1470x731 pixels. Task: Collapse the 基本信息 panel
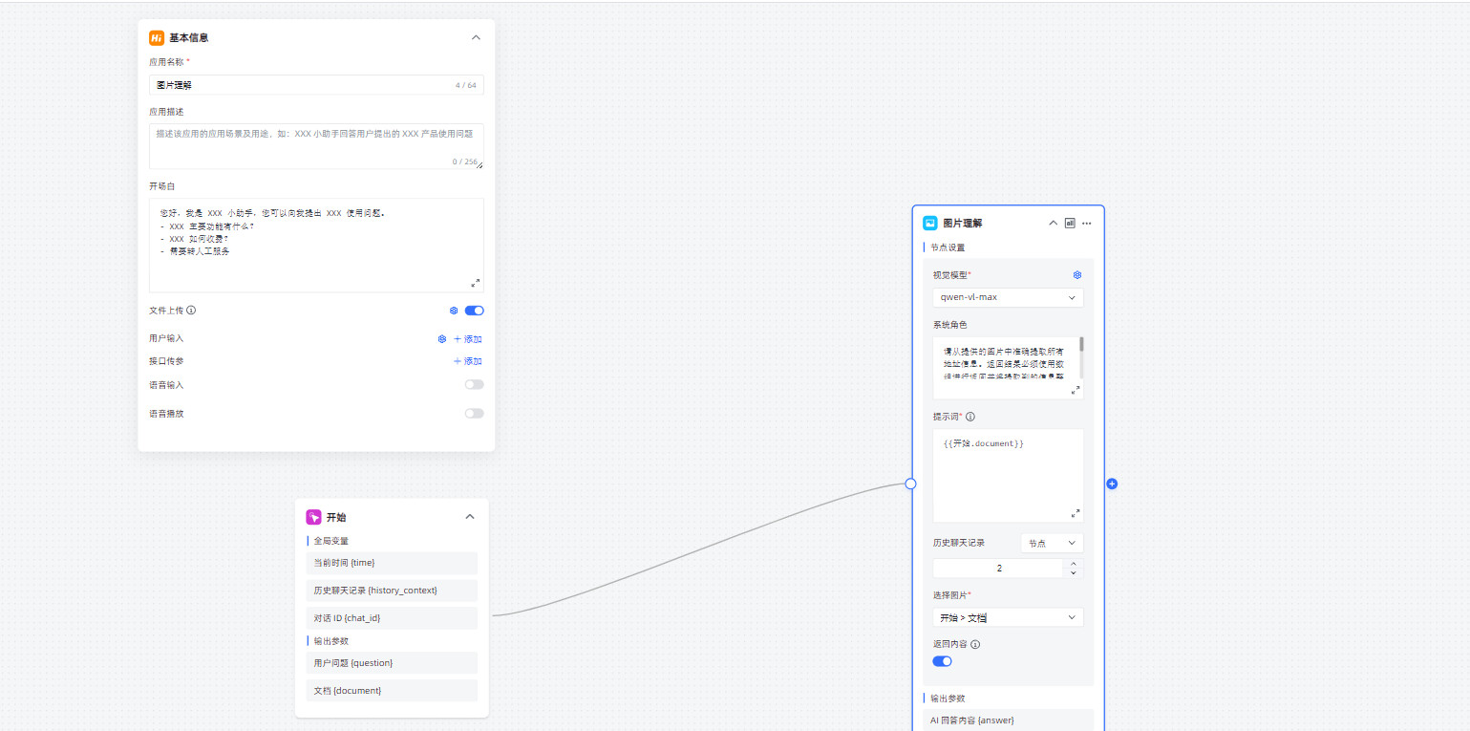click(476, 38)
